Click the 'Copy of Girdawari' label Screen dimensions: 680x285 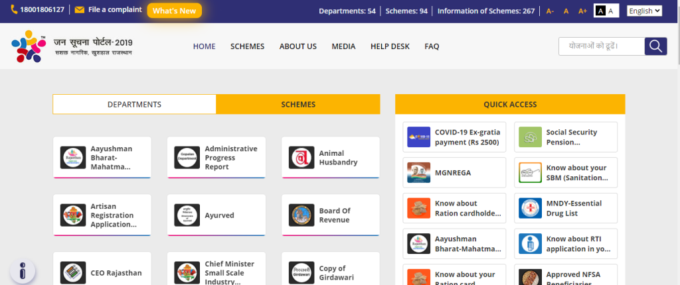tap(337, 273)
